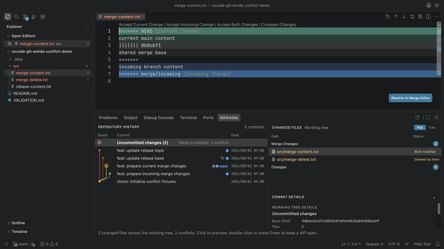Change Spaces: 4 indentation setting

tap(374, 244)
